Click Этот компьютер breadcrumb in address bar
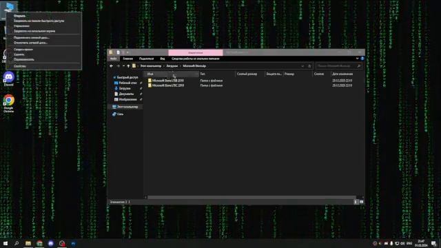The width and height of the screenshot is (441, 248). click(x=151, y=66)
